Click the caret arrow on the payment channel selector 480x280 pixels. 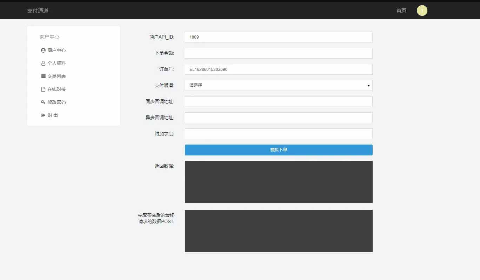coord(368,85)
